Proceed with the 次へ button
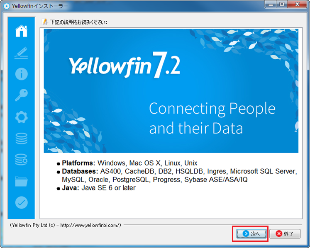Image resolution: width=310 pixels, height=248 pixels. coord(251,234)
